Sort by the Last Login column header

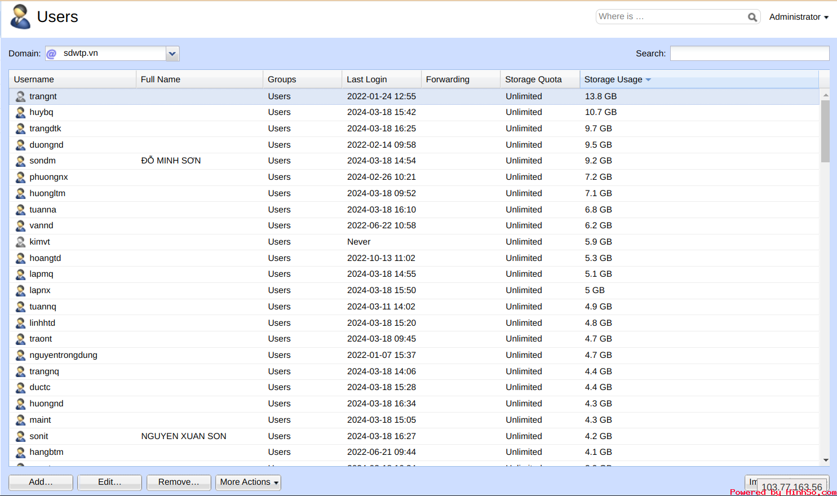coord(382,79)
